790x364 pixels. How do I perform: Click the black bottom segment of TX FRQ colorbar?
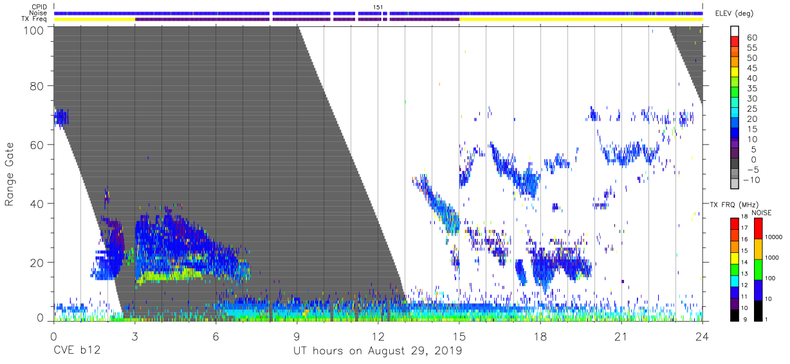point(735,314)
